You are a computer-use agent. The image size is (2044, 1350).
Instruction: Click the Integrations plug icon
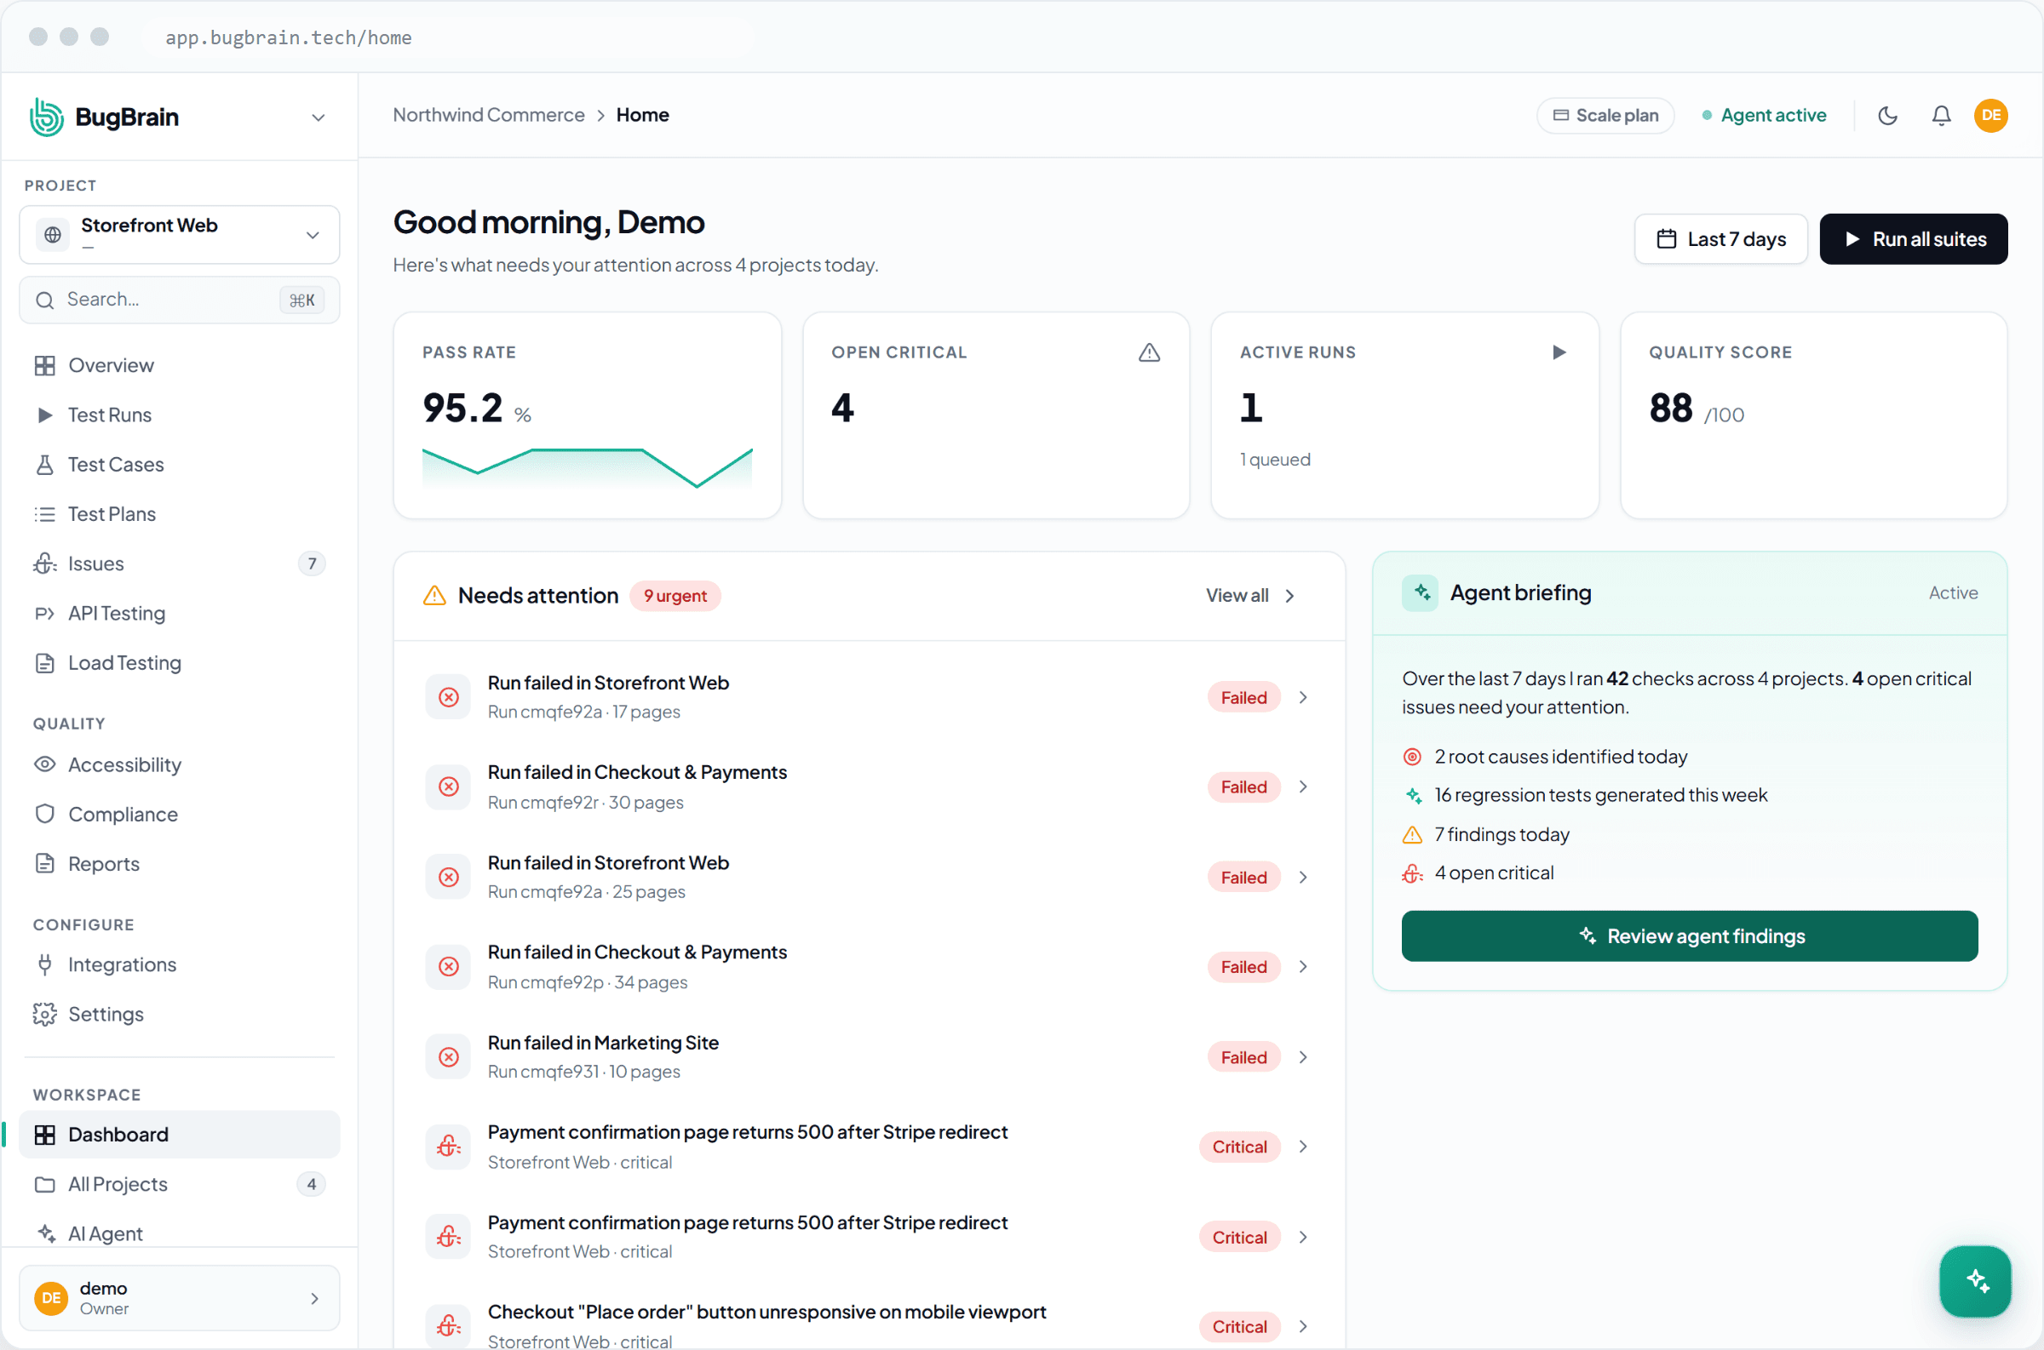tap(45, 964)
